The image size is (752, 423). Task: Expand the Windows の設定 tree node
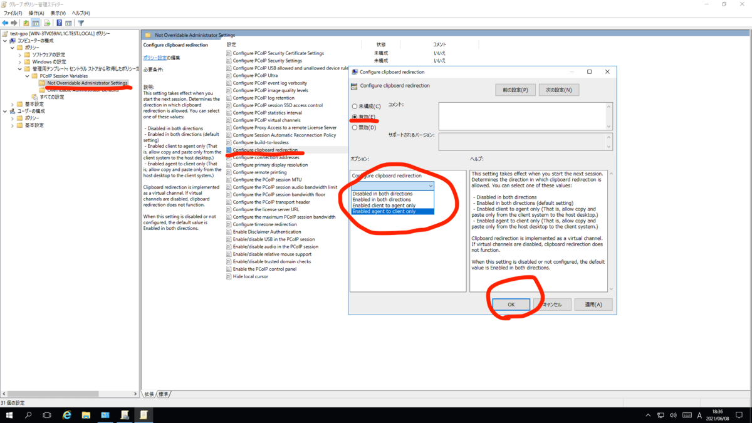coord(20,62)
